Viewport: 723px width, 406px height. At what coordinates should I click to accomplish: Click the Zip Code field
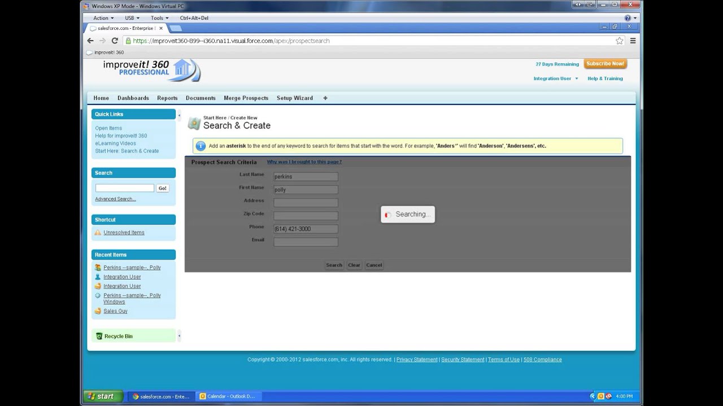pyautogui.click(x=306, y=215)
